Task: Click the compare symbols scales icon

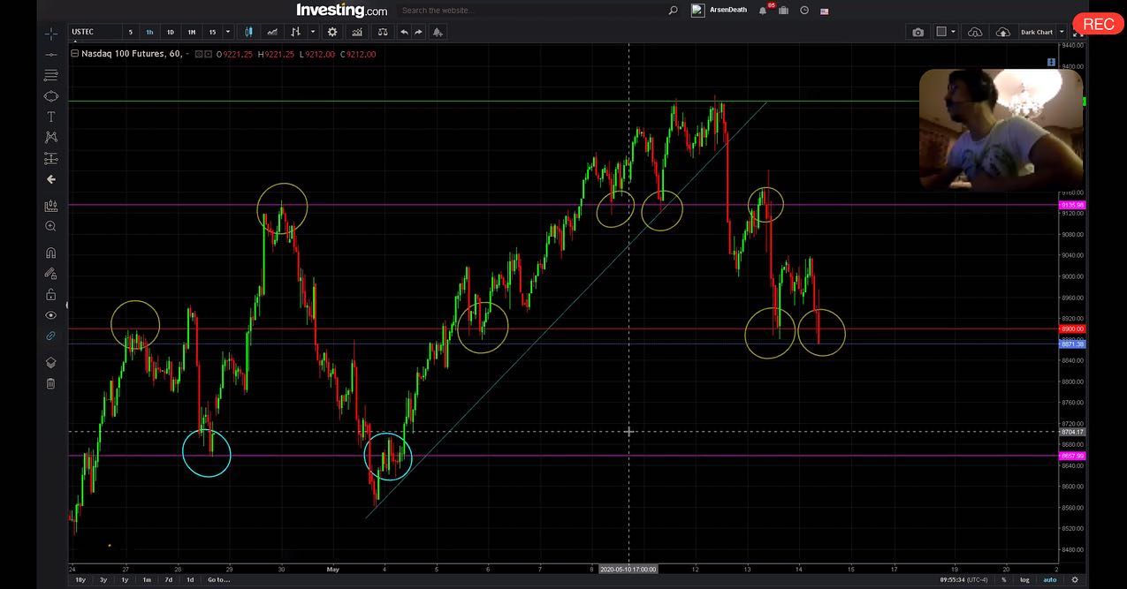Action: tap(382, 32)
